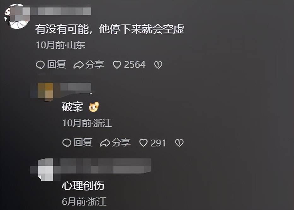Image resolution: width=294 pixels, height=210 pixels.
Task: Click blurred username of the top commenter
Action: click(61, 11)
